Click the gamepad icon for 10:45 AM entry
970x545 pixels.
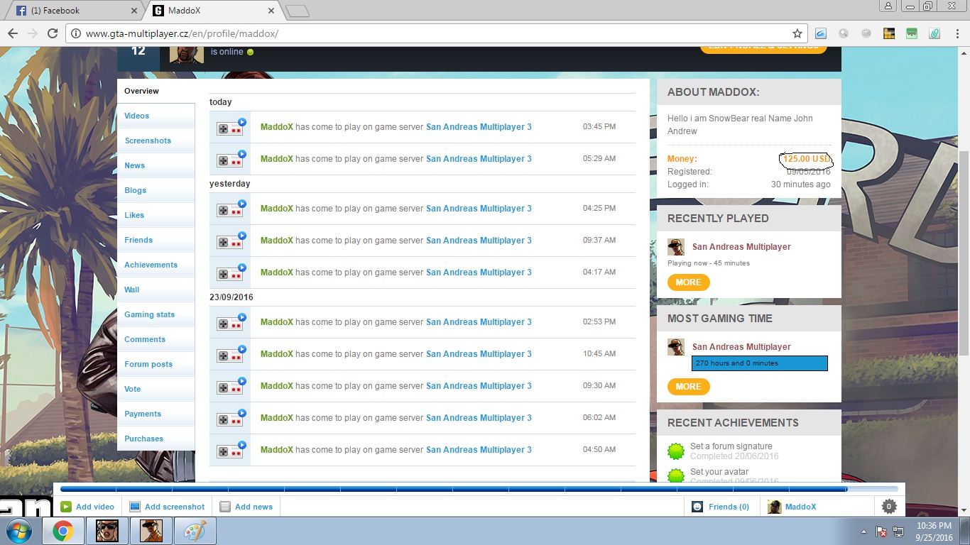tap(231, 354)
